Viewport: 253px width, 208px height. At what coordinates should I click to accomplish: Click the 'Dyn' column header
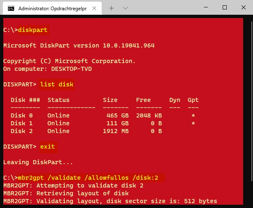pyautogui.click(x=175, y=100)
